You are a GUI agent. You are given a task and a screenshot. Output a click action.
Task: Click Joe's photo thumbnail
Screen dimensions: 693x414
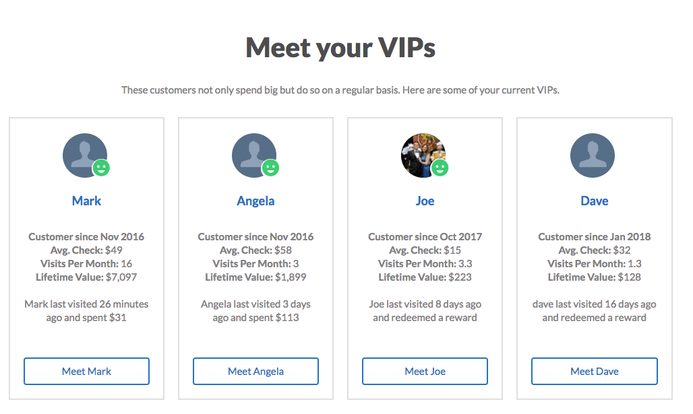point(423,153)
